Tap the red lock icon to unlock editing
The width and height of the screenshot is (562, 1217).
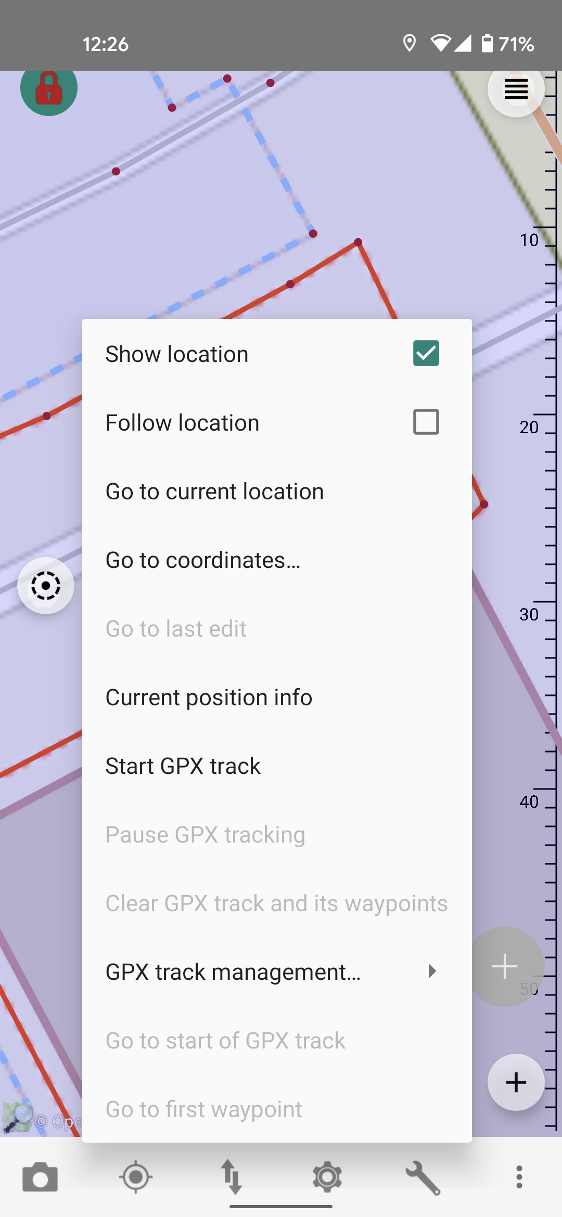point(49,88)
